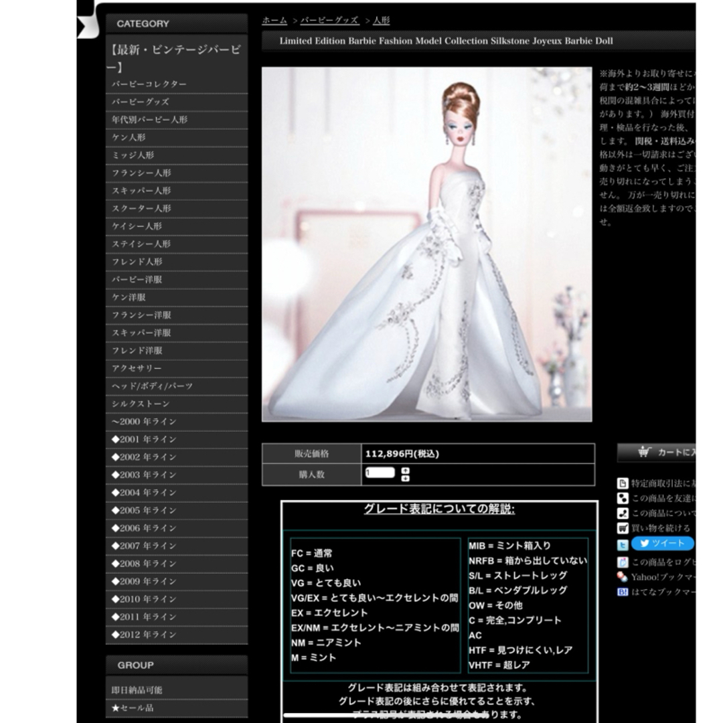The height and width of the screenshot is (723, 723).
Task: Open the ◆2003 年ライン category
Action: [x=177, y=475]
